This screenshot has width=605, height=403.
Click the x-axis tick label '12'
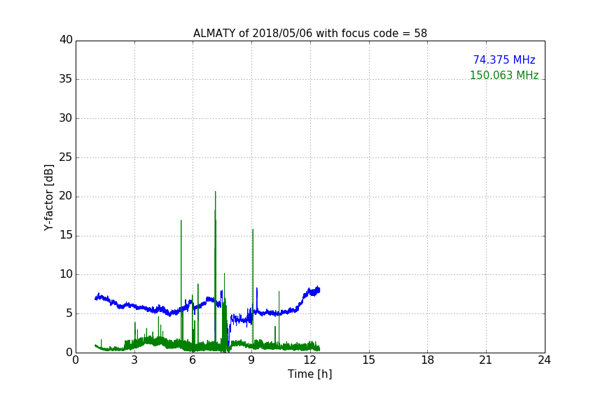pyautogui.click(x=310, y=360)
